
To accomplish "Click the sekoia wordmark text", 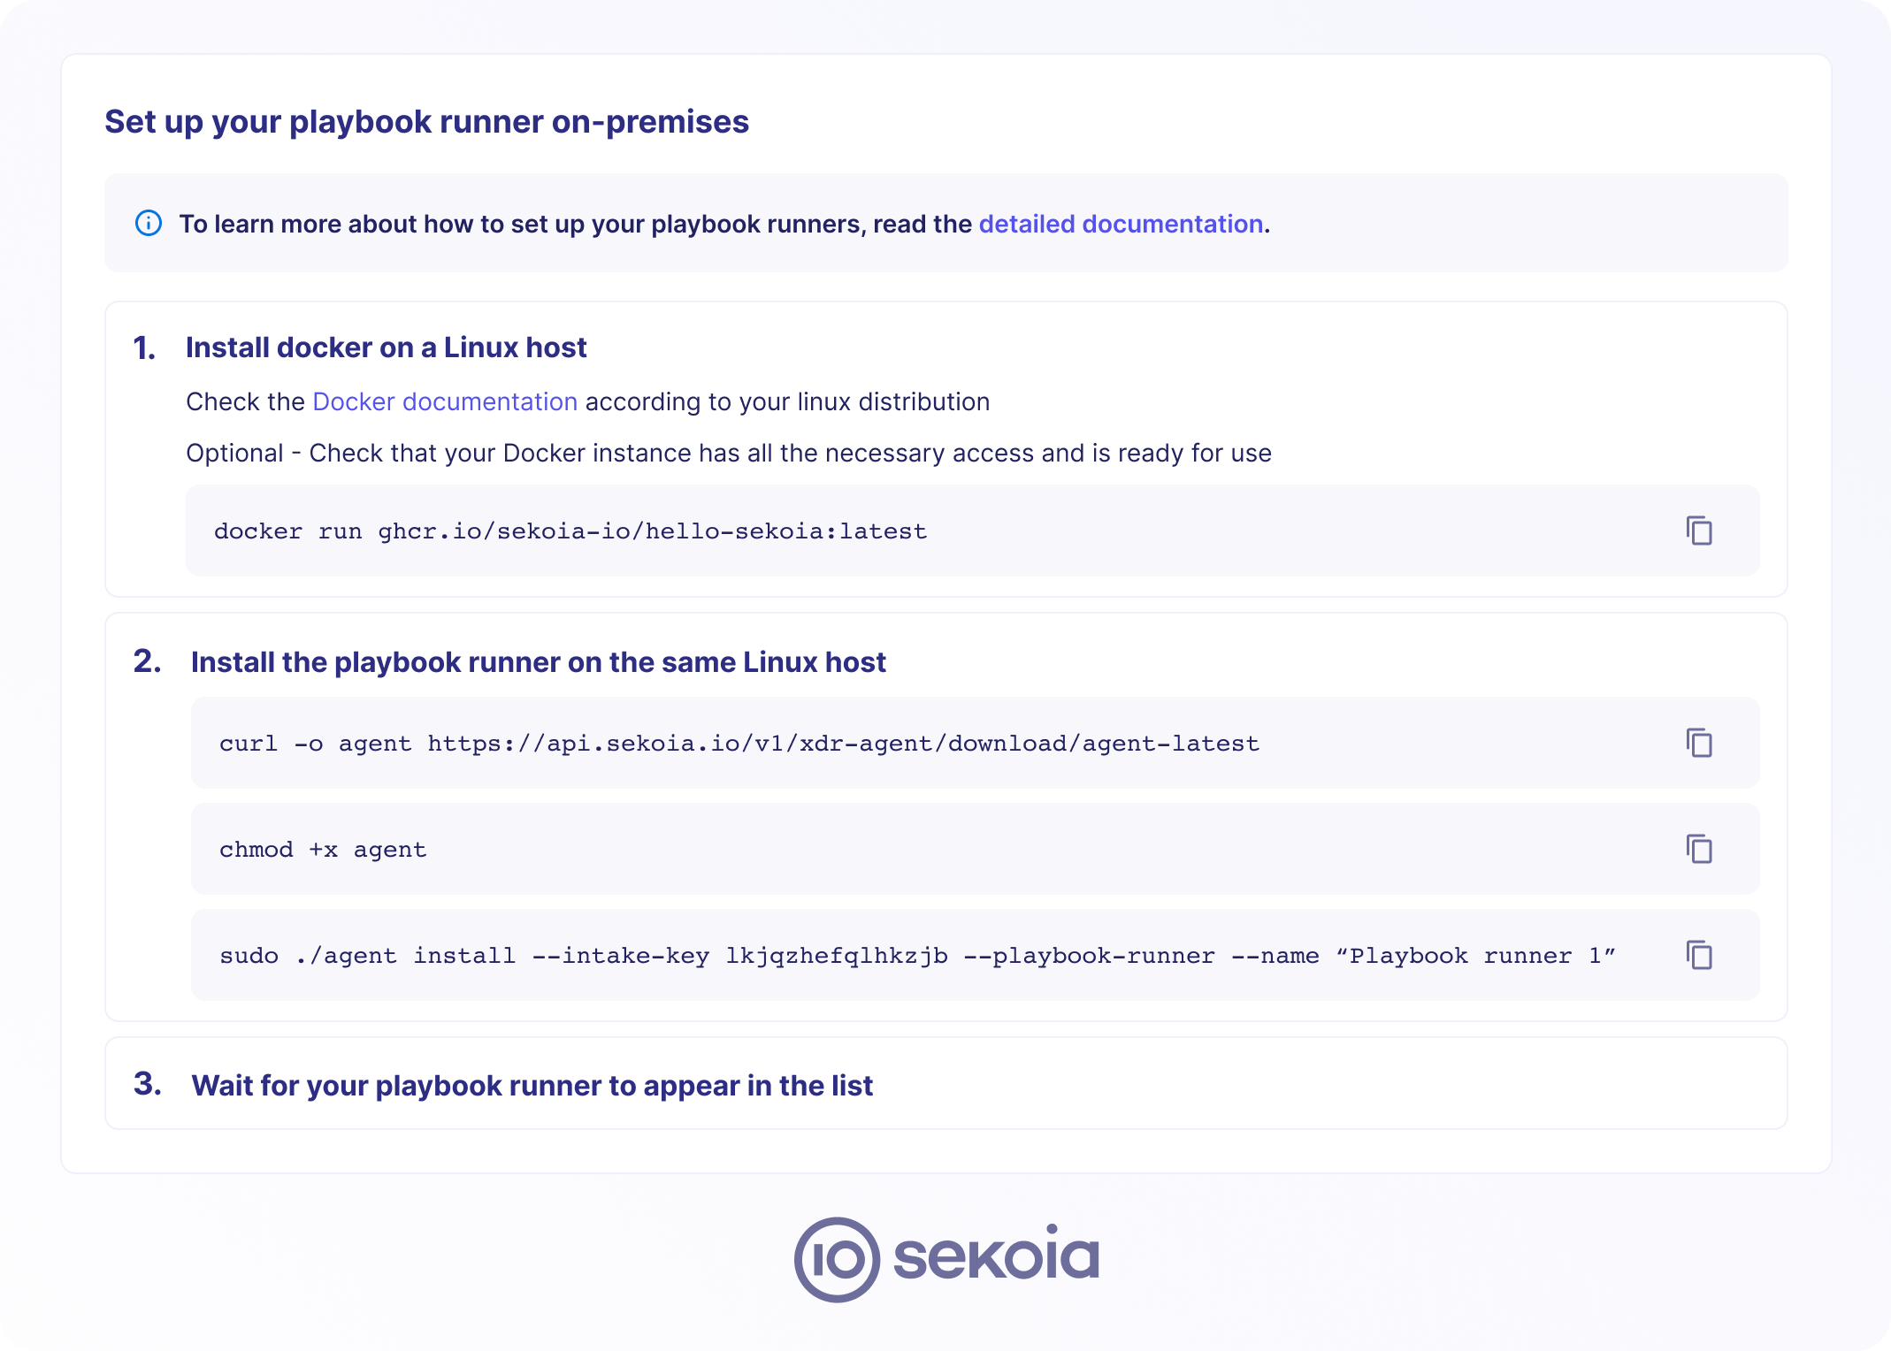I will [x=996, y=1256].
